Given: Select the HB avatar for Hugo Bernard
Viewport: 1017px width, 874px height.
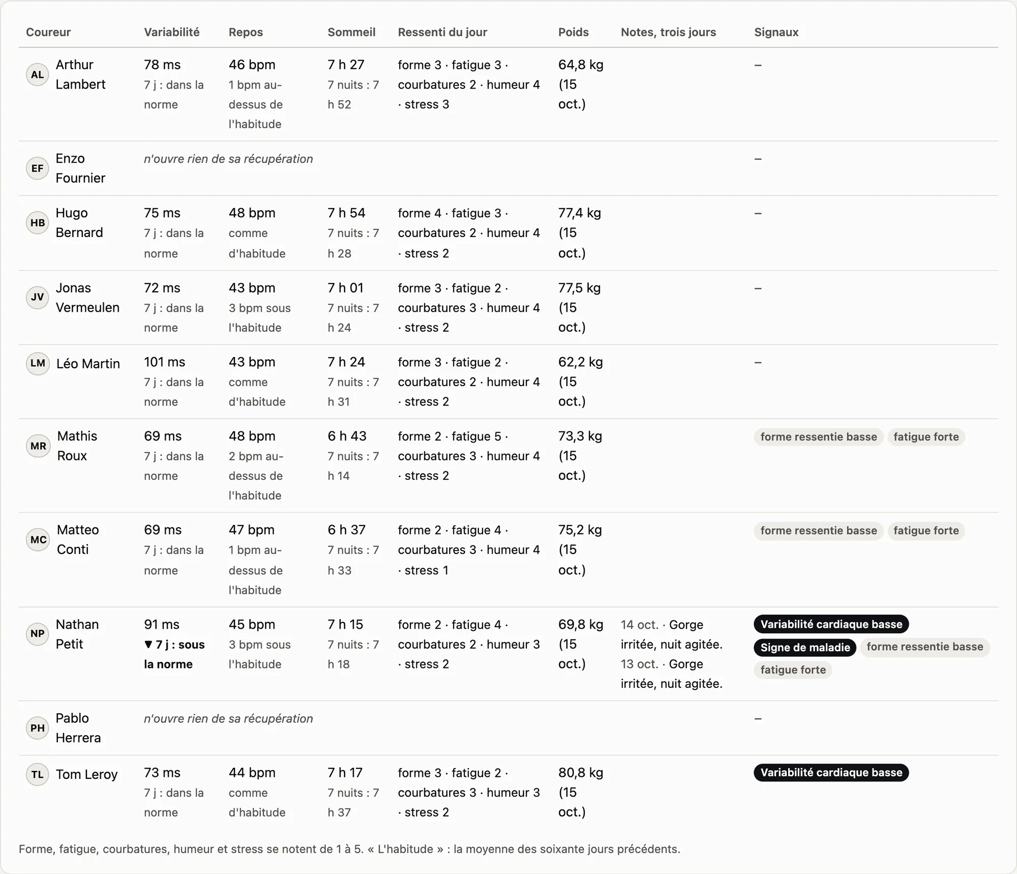Looking at the screenshot, I should [x=38, y=222].
